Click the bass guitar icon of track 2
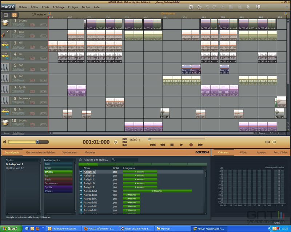The image size is (291, 232). click(x=5, y=34)
